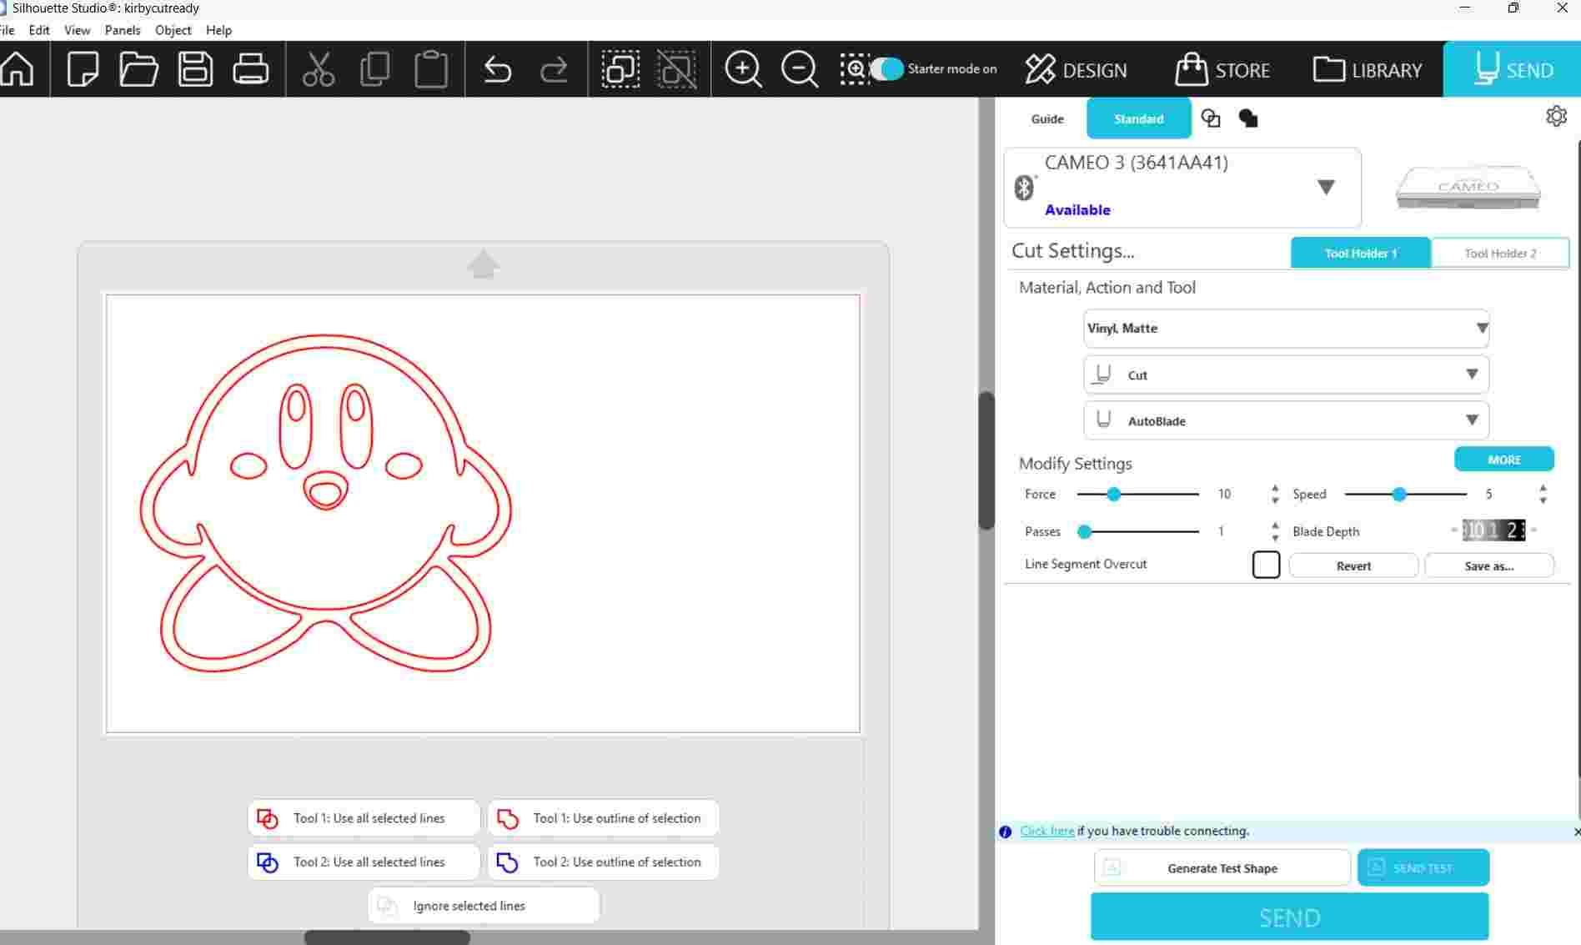Send the job with the large SEND button

pos(1290,917)
